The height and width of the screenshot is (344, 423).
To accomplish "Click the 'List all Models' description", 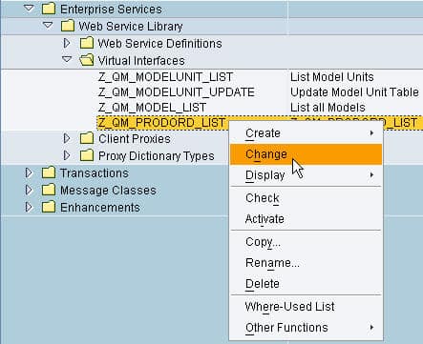I will tap(328, 108).
